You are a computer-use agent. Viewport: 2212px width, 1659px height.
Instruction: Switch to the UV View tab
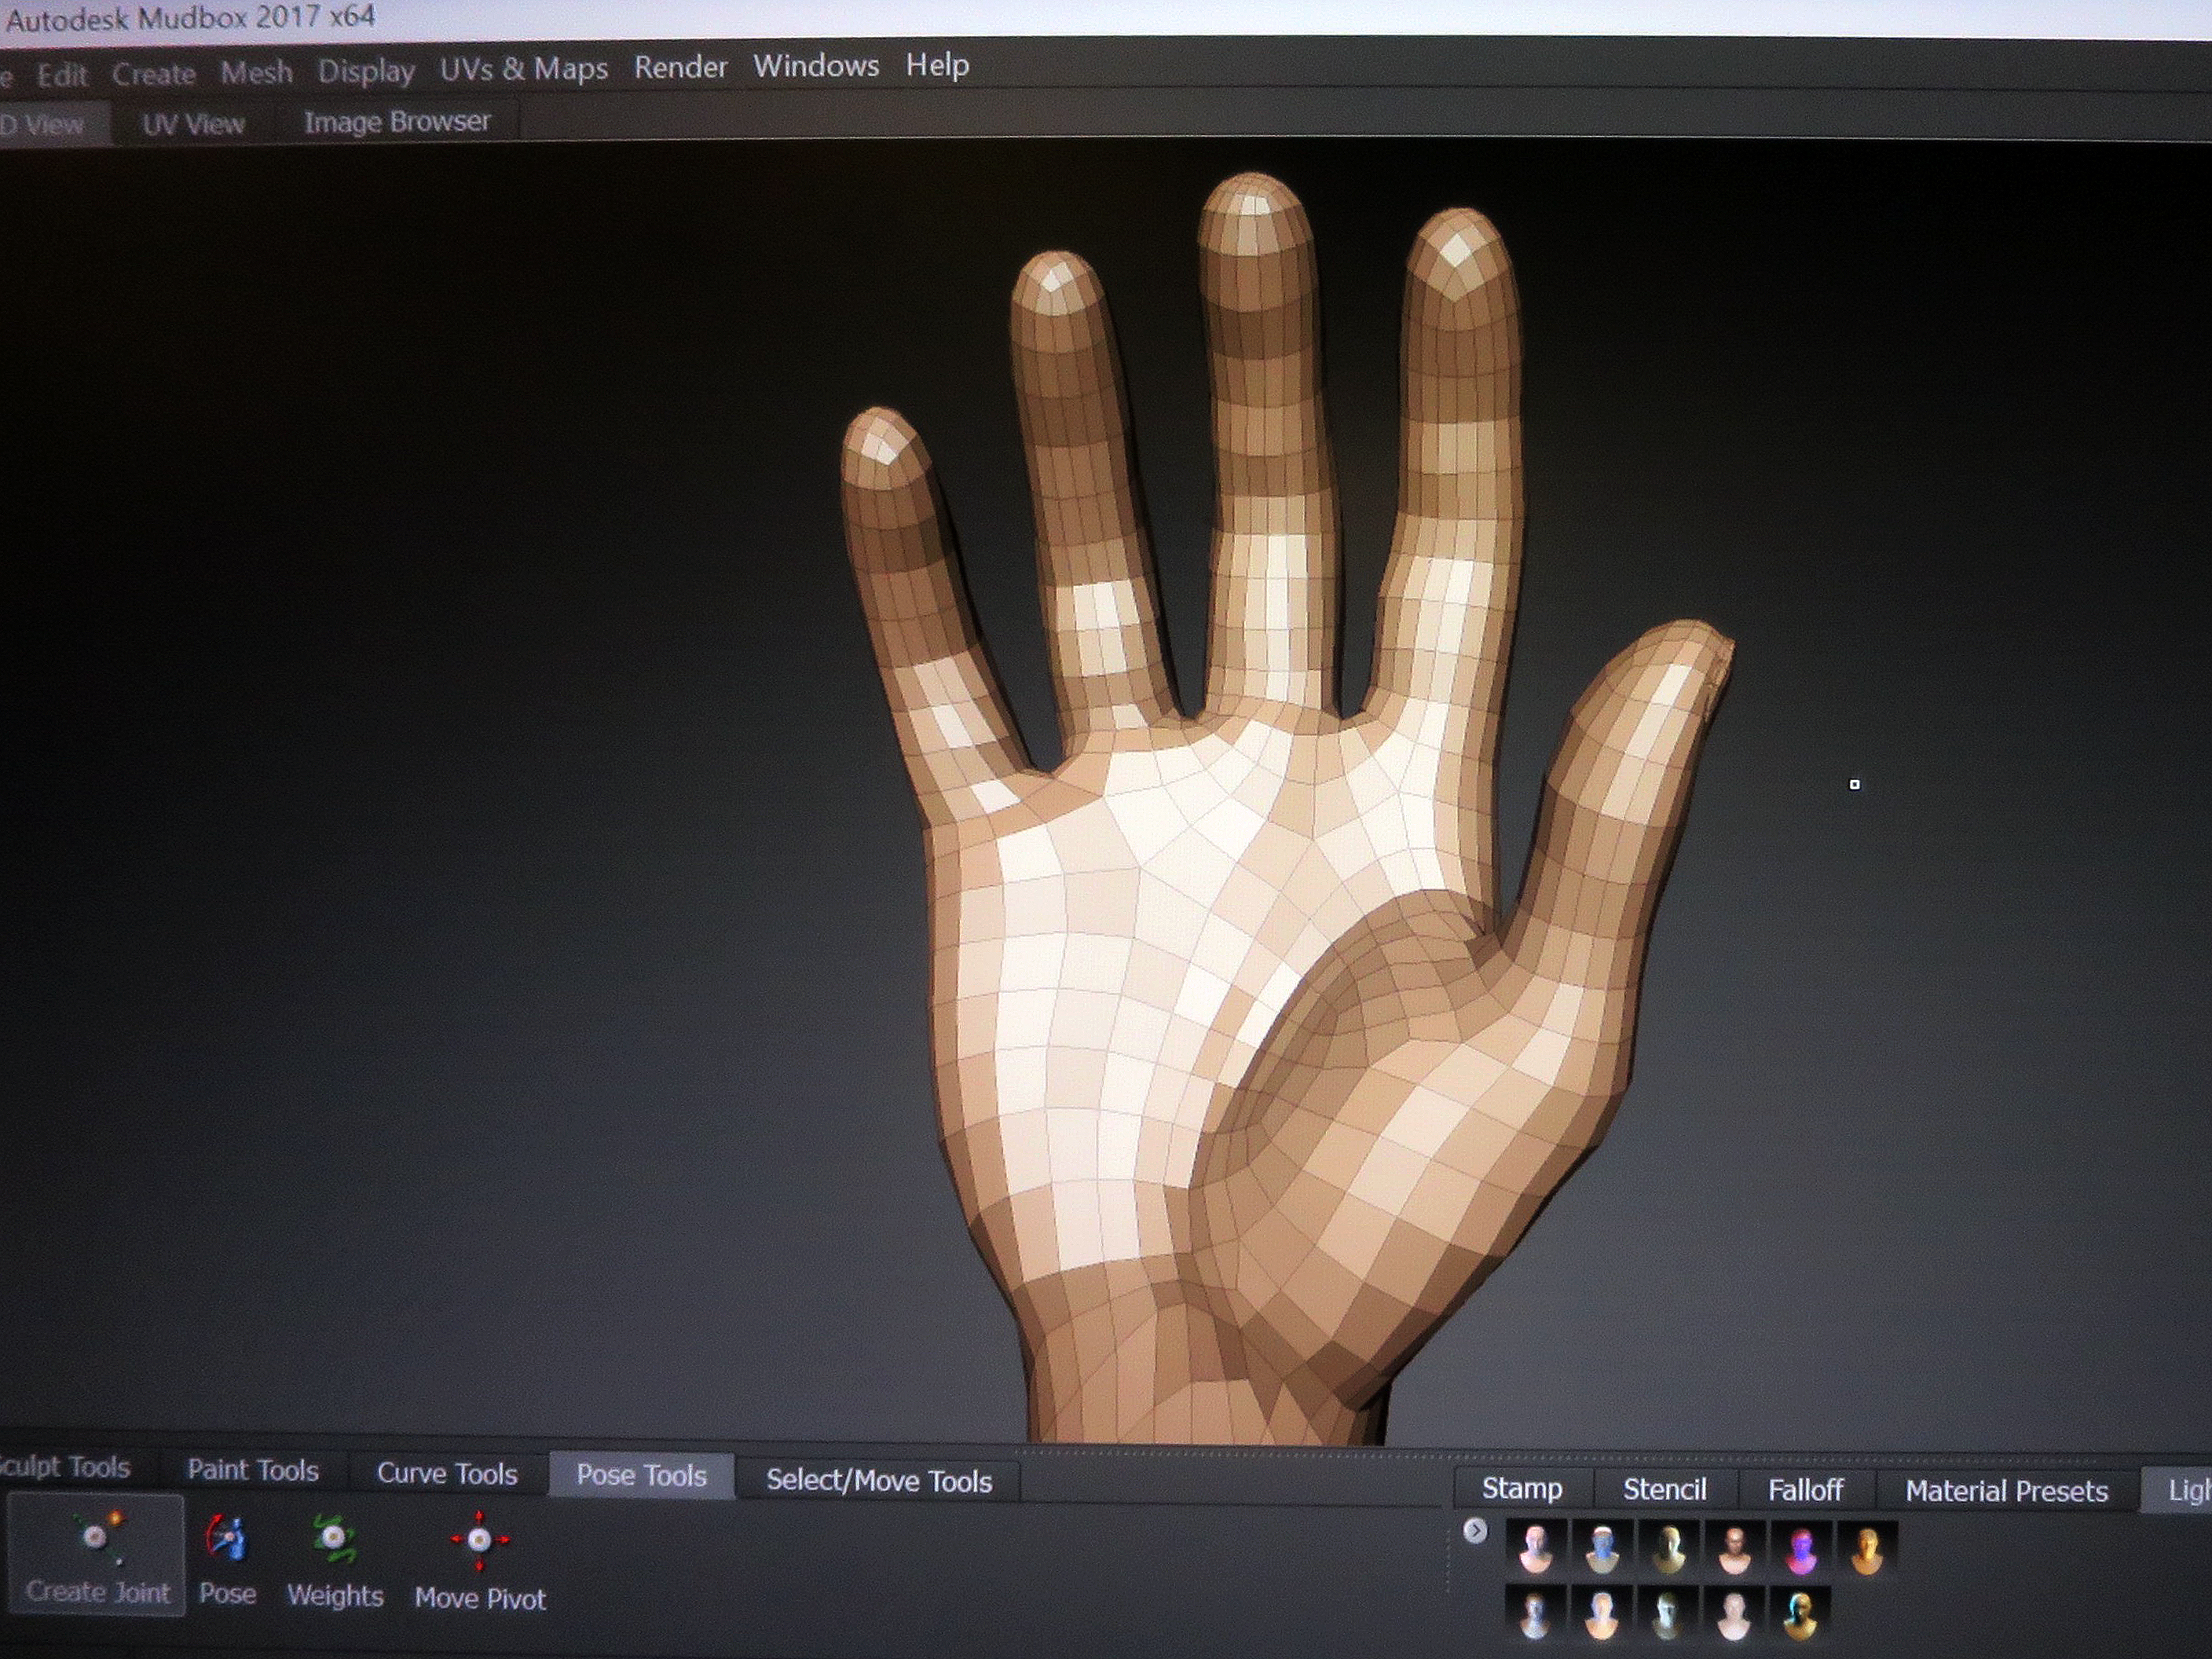pyautogui.click(x=193, y=124)
